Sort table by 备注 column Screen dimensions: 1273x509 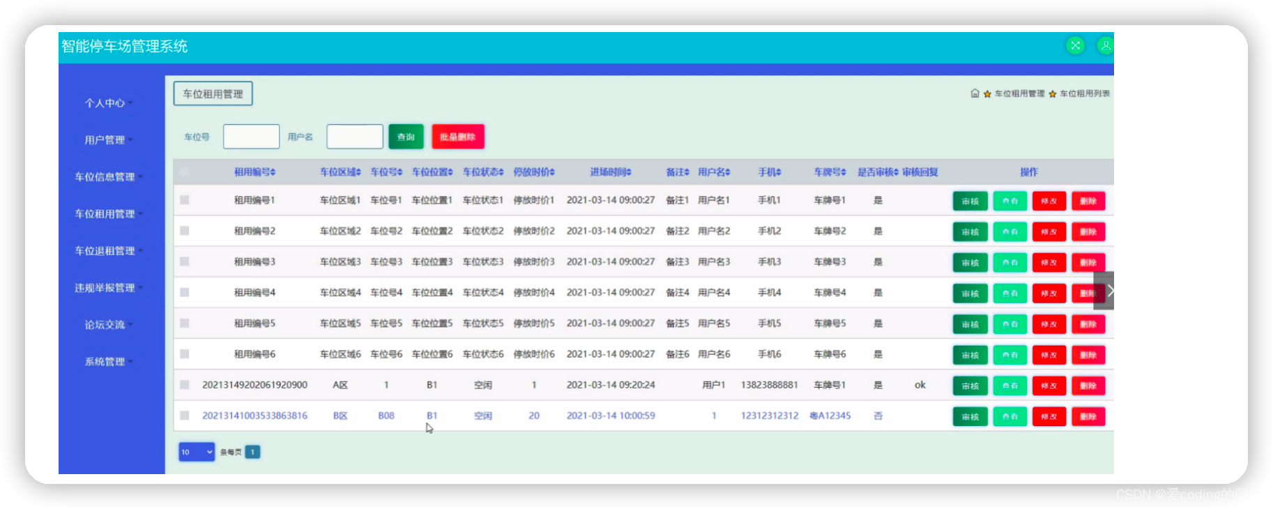(x=678, y=172)
